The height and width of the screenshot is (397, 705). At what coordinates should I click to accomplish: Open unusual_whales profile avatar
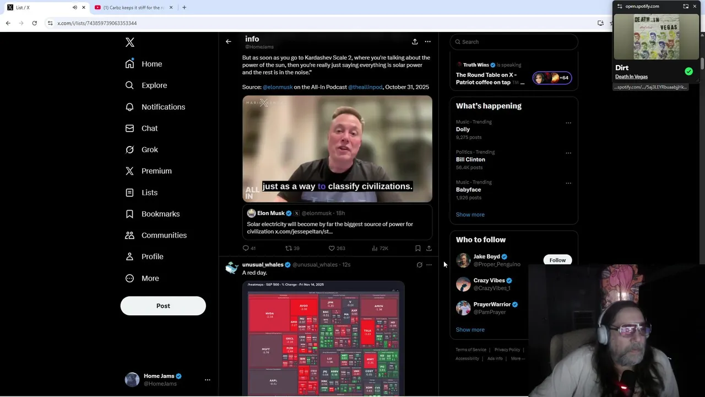[x=232, y=268]
